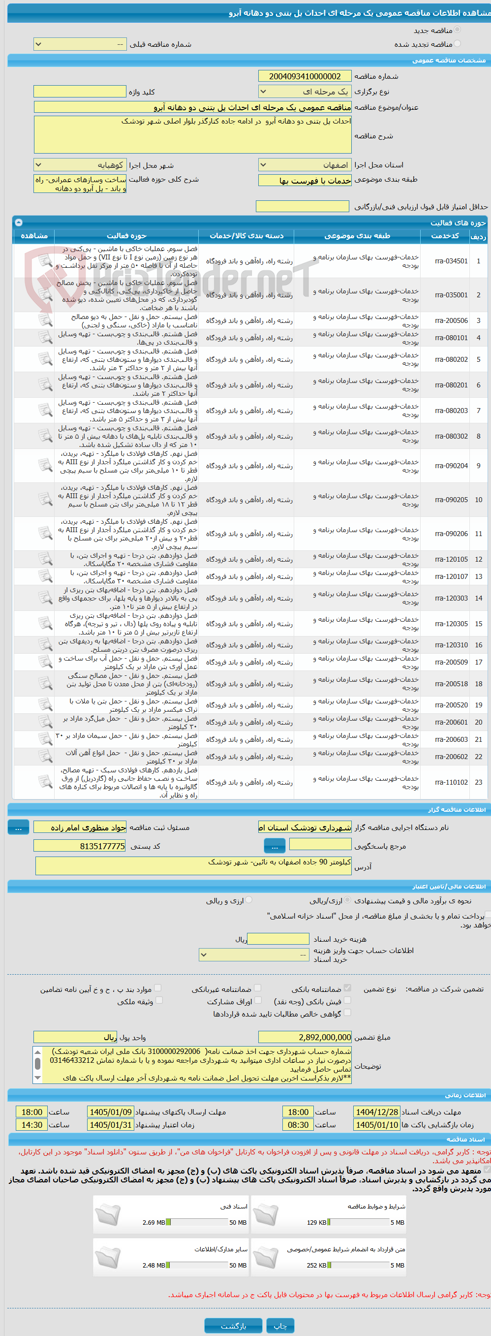
Task: Collapse حوزه های فعالیت panel
Action: 19,222
